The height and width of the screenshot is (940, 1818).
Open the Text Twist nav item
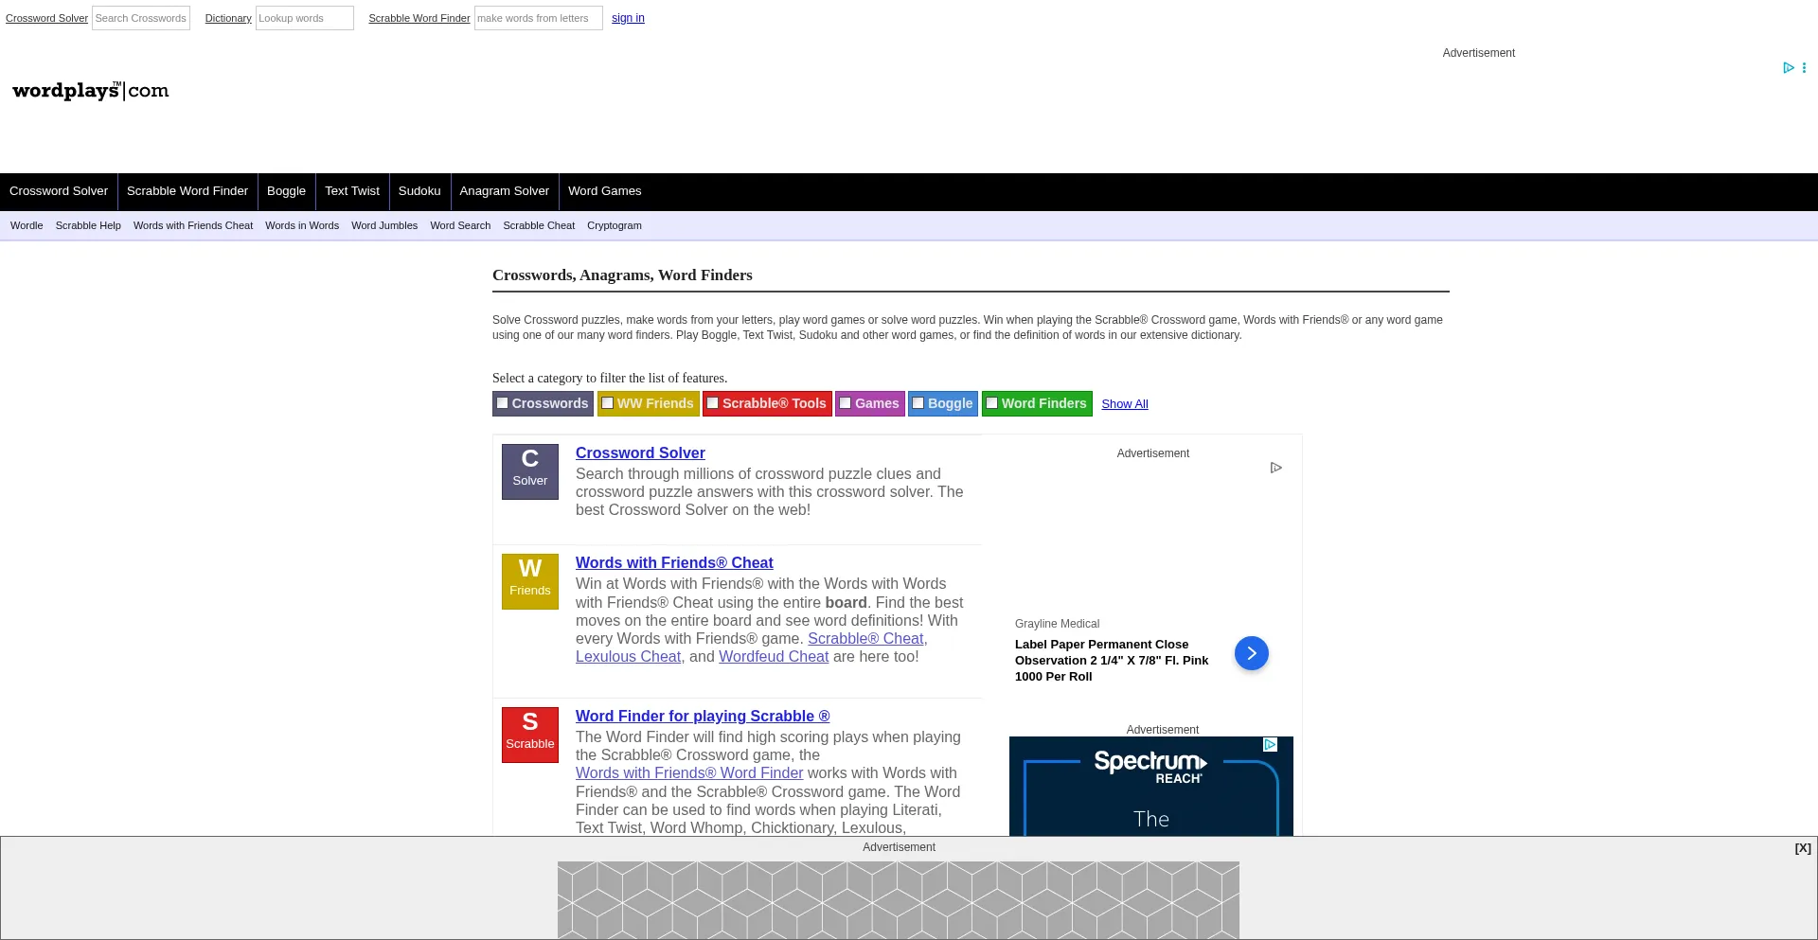click(352, 191)
